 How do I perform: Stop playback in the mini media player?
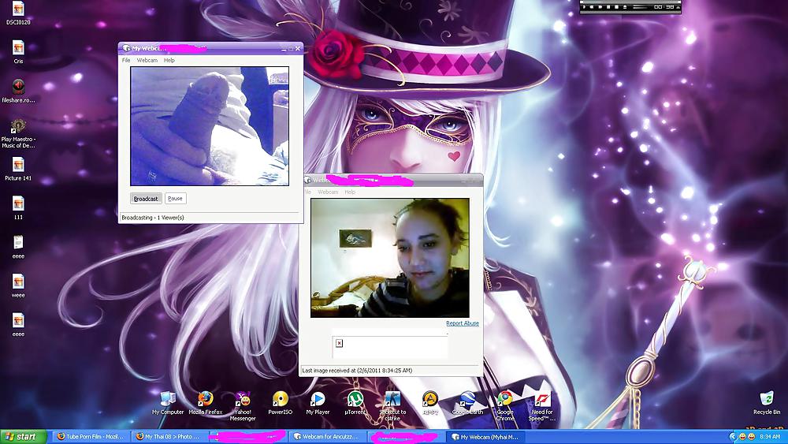(617, 7)
